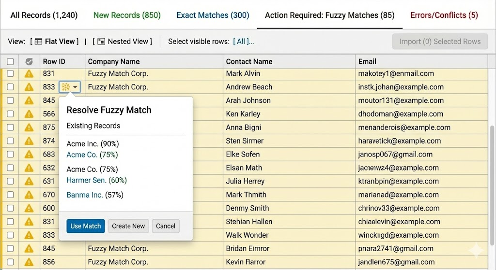The height and width of the screenshot is (270, 496).
Task: Click the Nested View icon
Action: click(101, 42)
